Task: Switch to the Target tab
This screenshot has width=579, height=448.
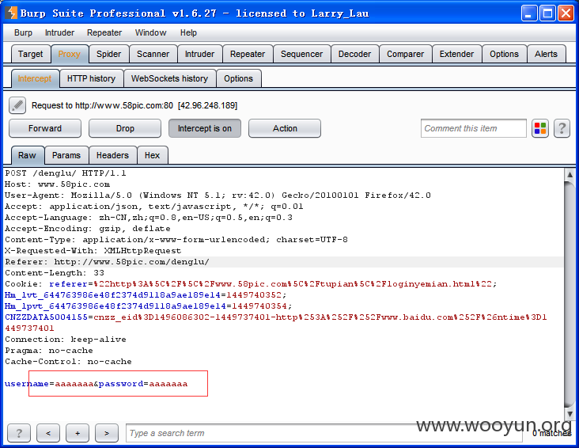Action: pyautogui.click(x=31, y=54)
